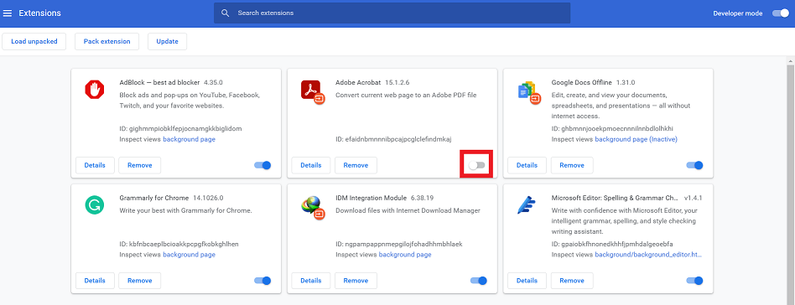Select the IDM Integration Module ID text
This screenshot has height=305, width=795.
[x=399, y=244]
